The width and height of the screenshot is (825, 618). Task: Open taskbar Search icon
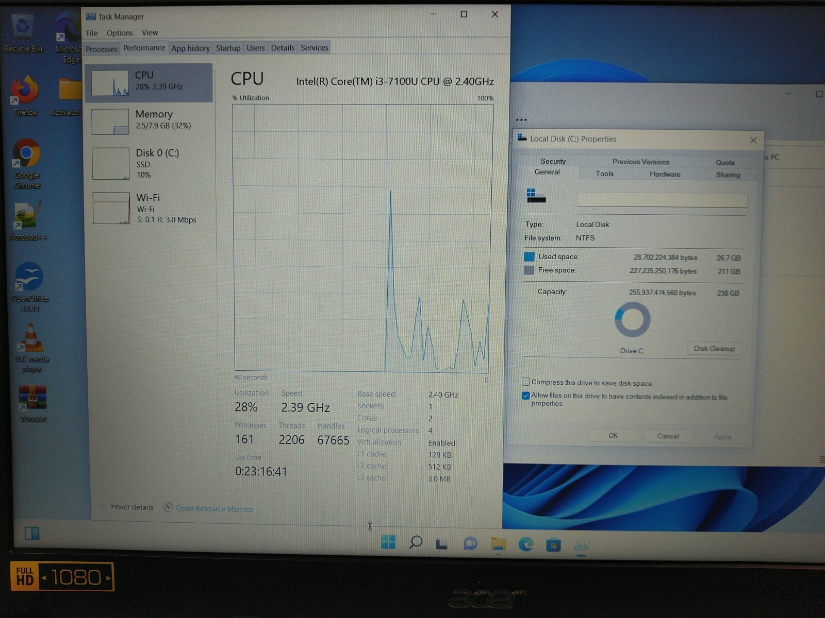[x=416, y=542]
